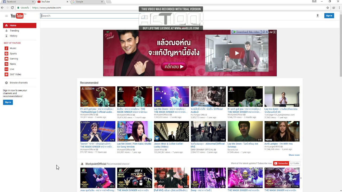
Task: Open Lay Me Down 5:02 thumbnail
Action: coord(172,97)
